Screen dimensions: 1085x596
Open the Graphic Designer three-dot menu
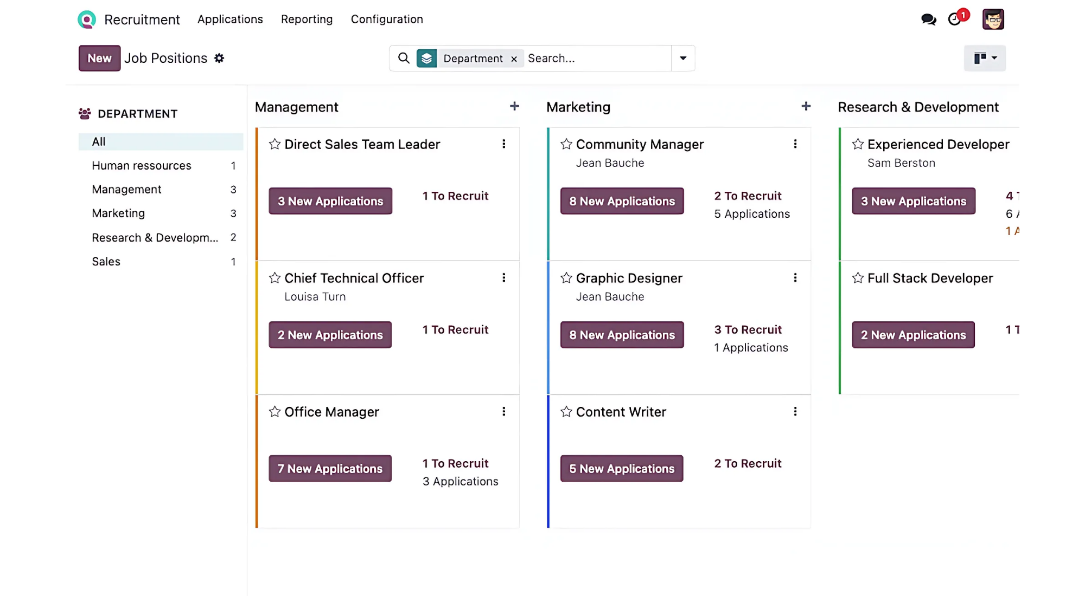pos(795,278)
